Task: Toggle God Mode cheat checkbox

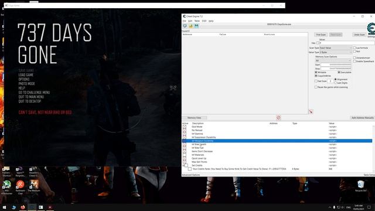Action: click(185, 127)
